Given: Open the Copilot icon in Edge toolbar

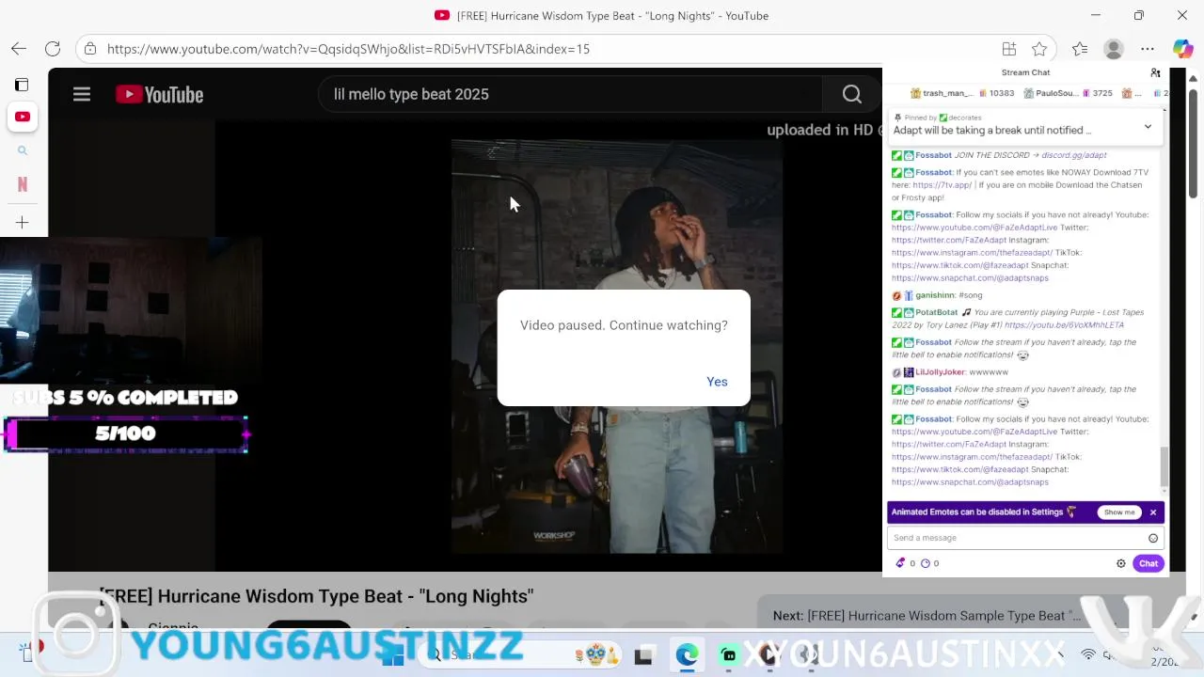Looking at the screenshot, I should (x=1182, y=49).
